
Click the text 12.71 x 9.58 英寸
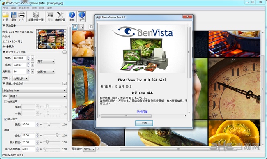point(12,41)
